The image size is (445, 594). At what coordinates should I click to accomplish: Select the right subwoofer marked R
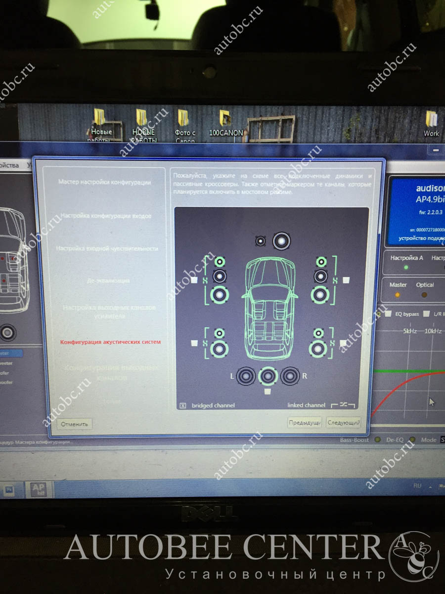point(290,377)
